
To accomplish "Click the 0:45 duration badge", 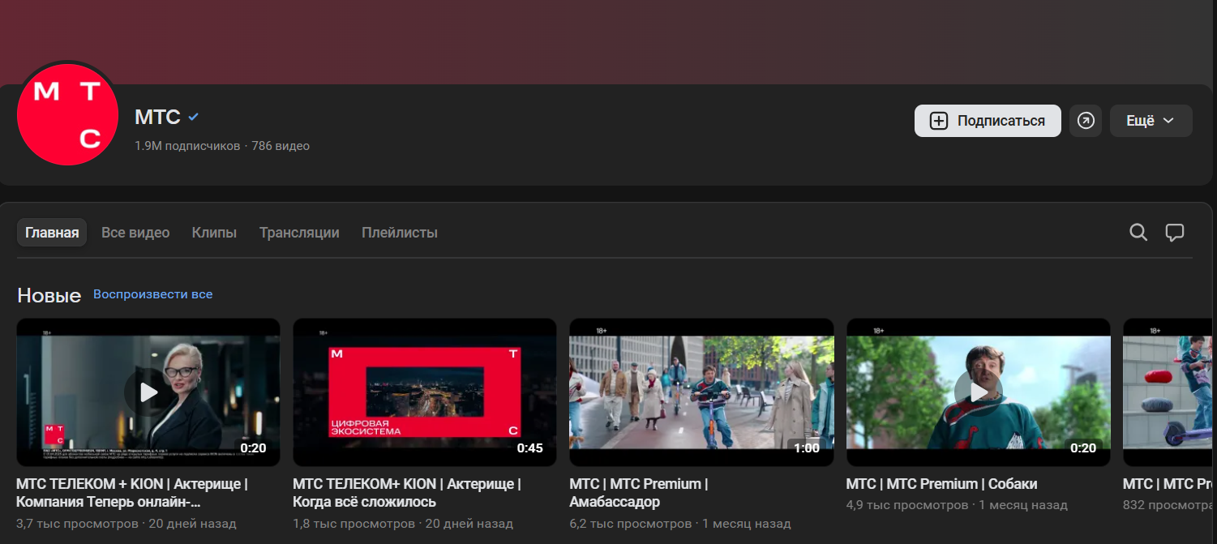I will [x=530, y=448].
